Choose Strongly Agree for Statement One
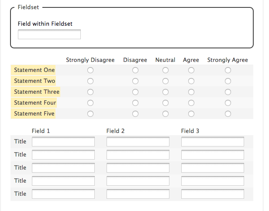 [228, 70]
